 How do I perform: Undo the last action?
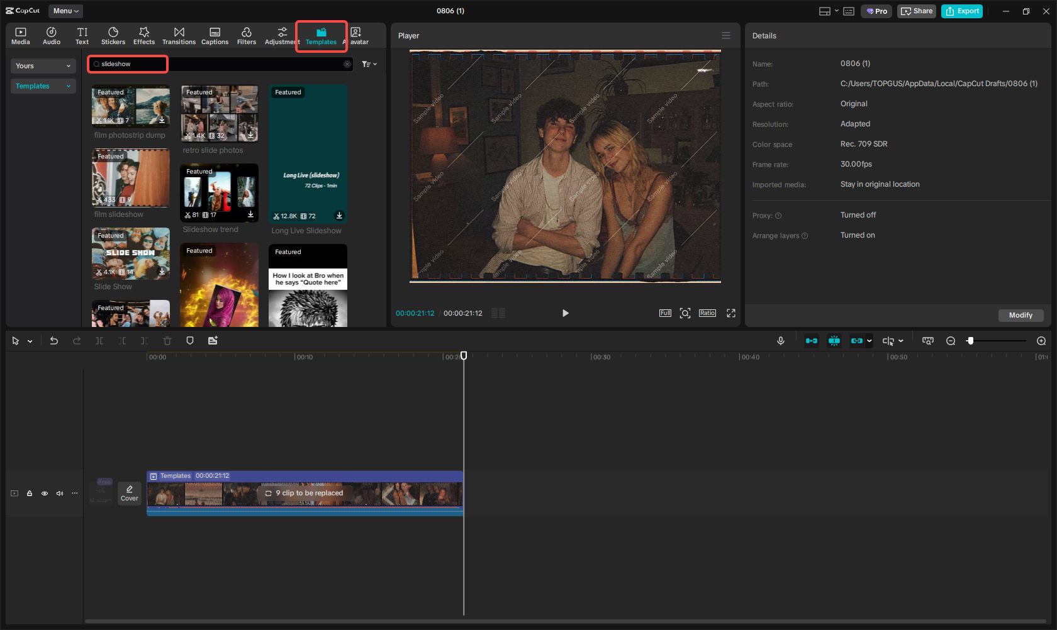click(54, 341)
